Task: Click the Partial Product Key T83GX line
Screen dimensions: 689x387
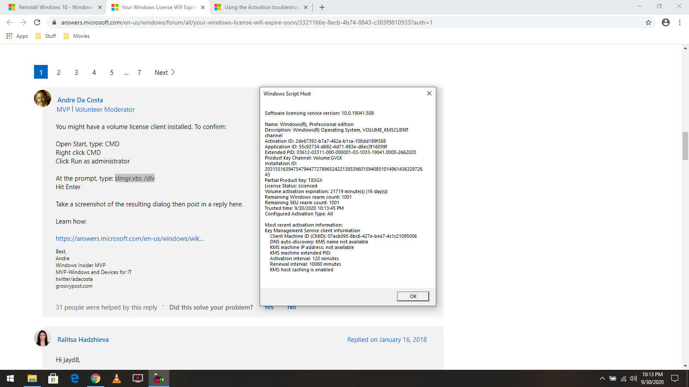Action: tap(294, 180)
